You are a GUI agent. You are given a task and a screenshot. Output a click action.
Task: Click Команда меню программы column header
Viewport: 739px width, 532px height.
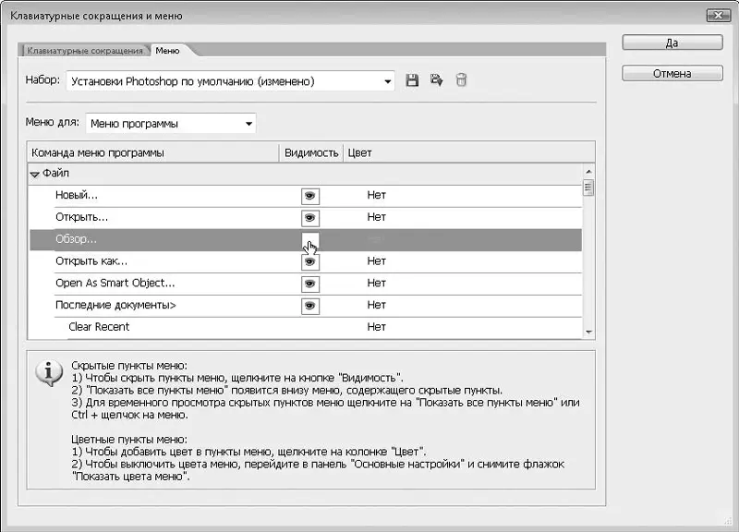pyautogui.click(x=153, y=152)
